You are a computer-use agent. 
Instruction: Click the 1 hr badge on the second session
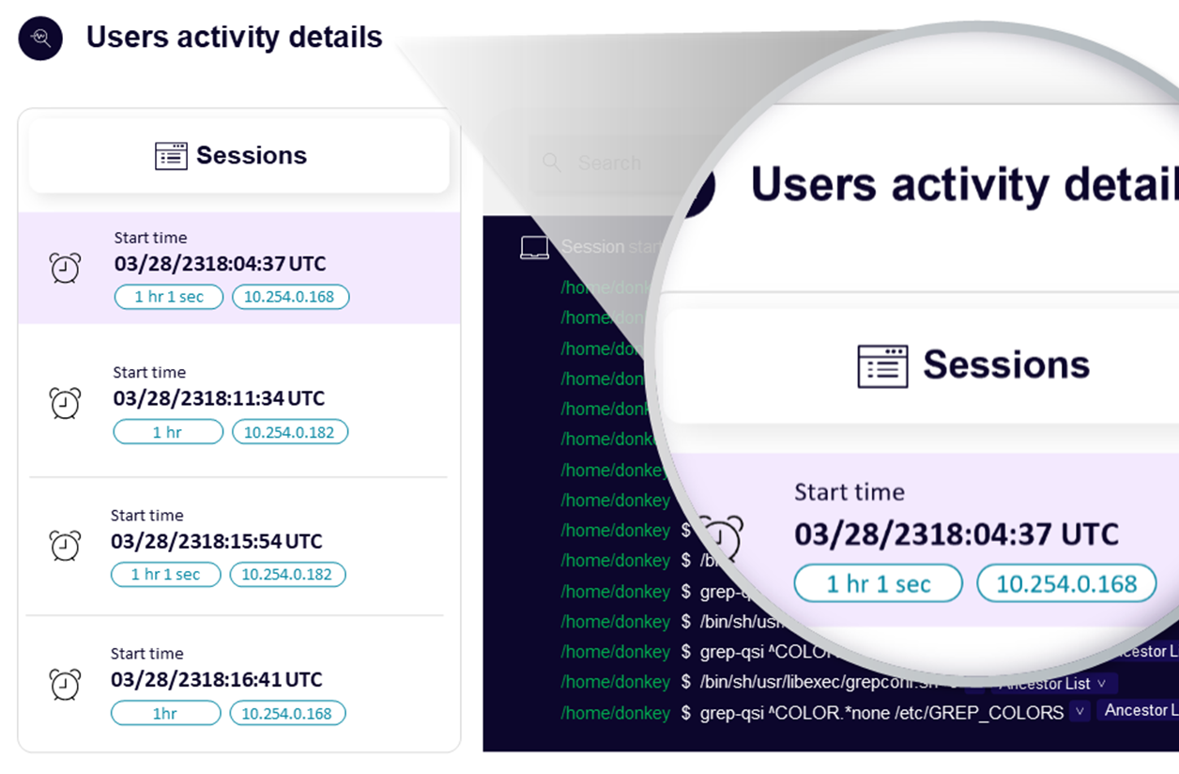click(x=167, y=431)
